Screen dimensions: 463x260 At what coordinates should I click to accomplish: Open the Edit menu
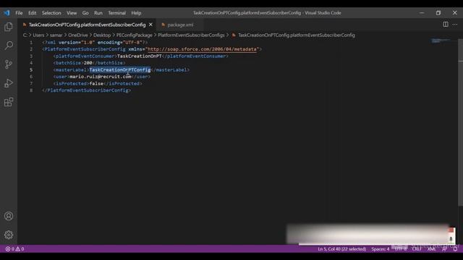pyautogui.click(x=32, y=13)
